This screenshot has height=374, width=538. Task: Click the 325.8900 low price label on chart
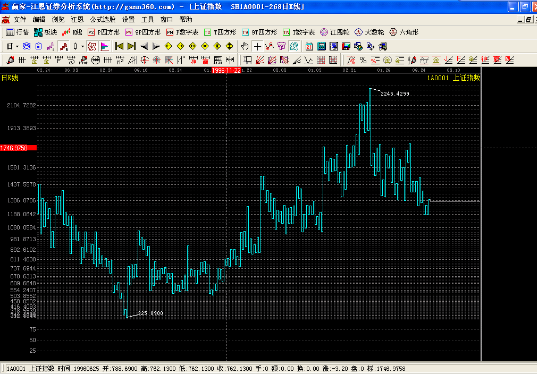tap(150, 313)
